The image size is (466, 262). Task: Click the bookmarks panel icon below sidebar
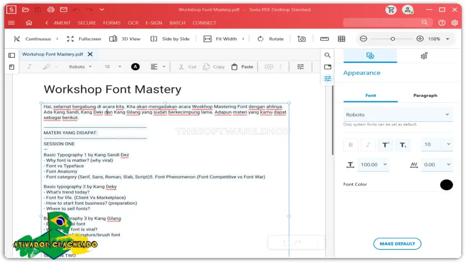pyautogui.click(x=11, y=67)
